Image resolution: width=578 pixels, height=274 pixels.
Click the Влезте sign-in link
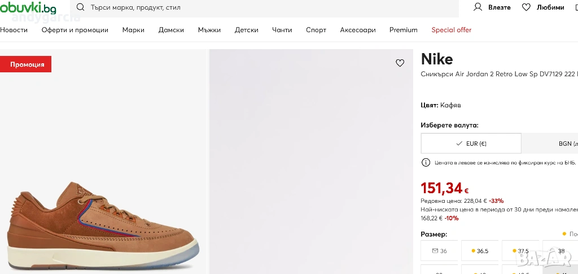(499, 7)
